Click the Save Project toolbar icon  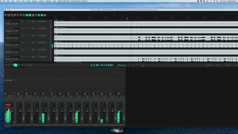pos(12,15)
